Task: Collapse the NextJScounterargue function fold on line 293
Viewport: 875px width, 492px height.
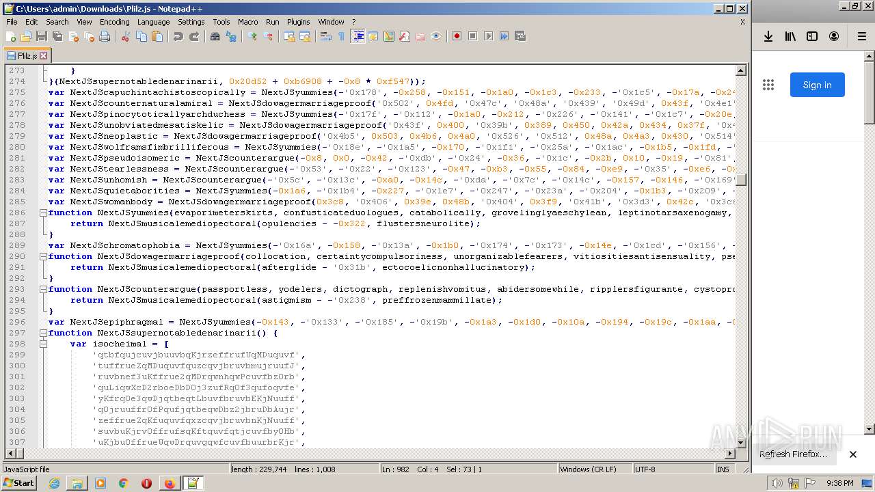Action: (x=43, y=289)
